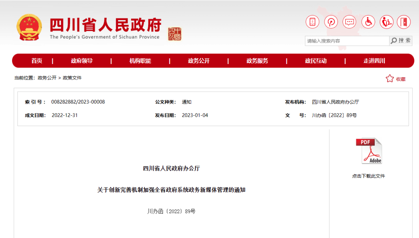
Task: Click into the search input box
Action: point(345,40)
